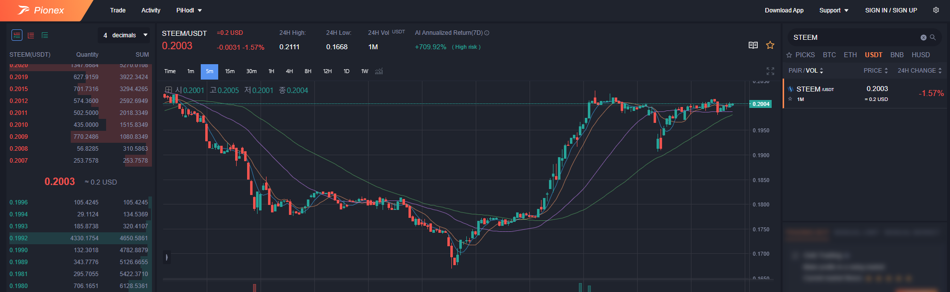Screen dimensions: 950x292
Task: Sort by 24H CHANGE column
Action: tap(920, 71)
